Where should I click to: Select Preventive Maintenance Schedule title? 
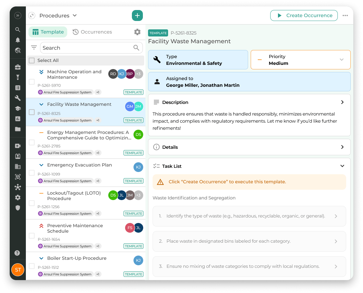[x=75, y=228]
